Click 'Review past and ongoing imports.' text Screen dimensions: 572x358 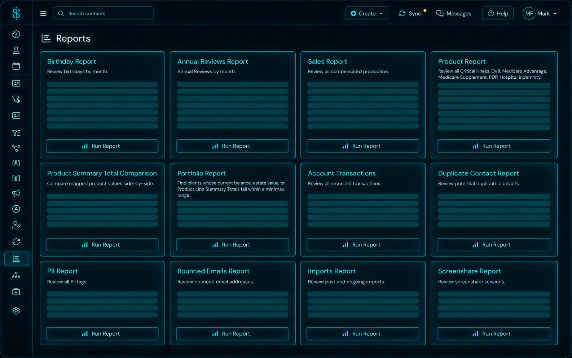(x=346, y=281)
